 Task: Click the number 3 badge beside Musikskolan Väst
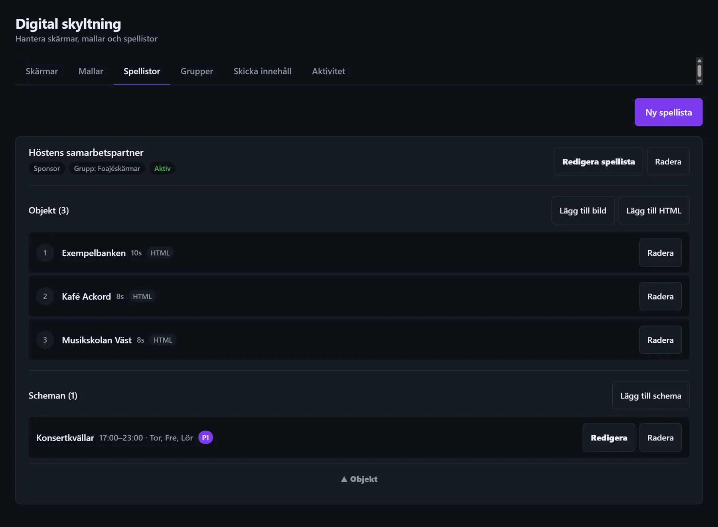click(x=45, y=340)
